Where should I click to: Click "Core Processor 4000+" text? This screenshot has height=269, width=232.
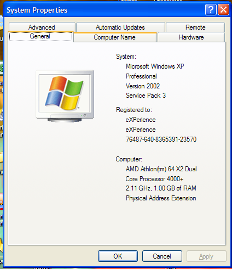pos(154,179)
